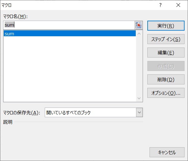The width and height of the screenshot is (188, 161).
Task: Click the macro list scroll down arrow
Action: [139, 98]
